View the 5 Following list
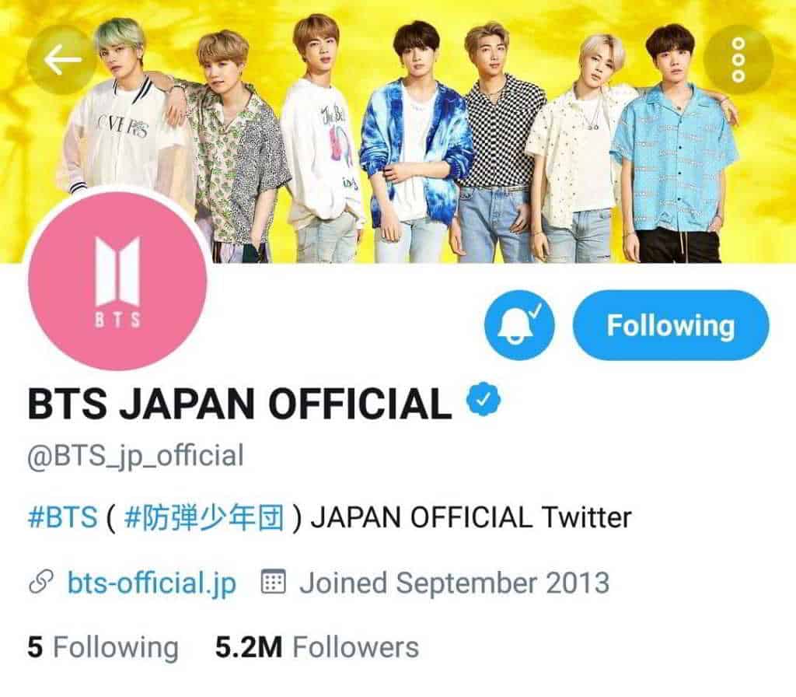 (103, 648)
